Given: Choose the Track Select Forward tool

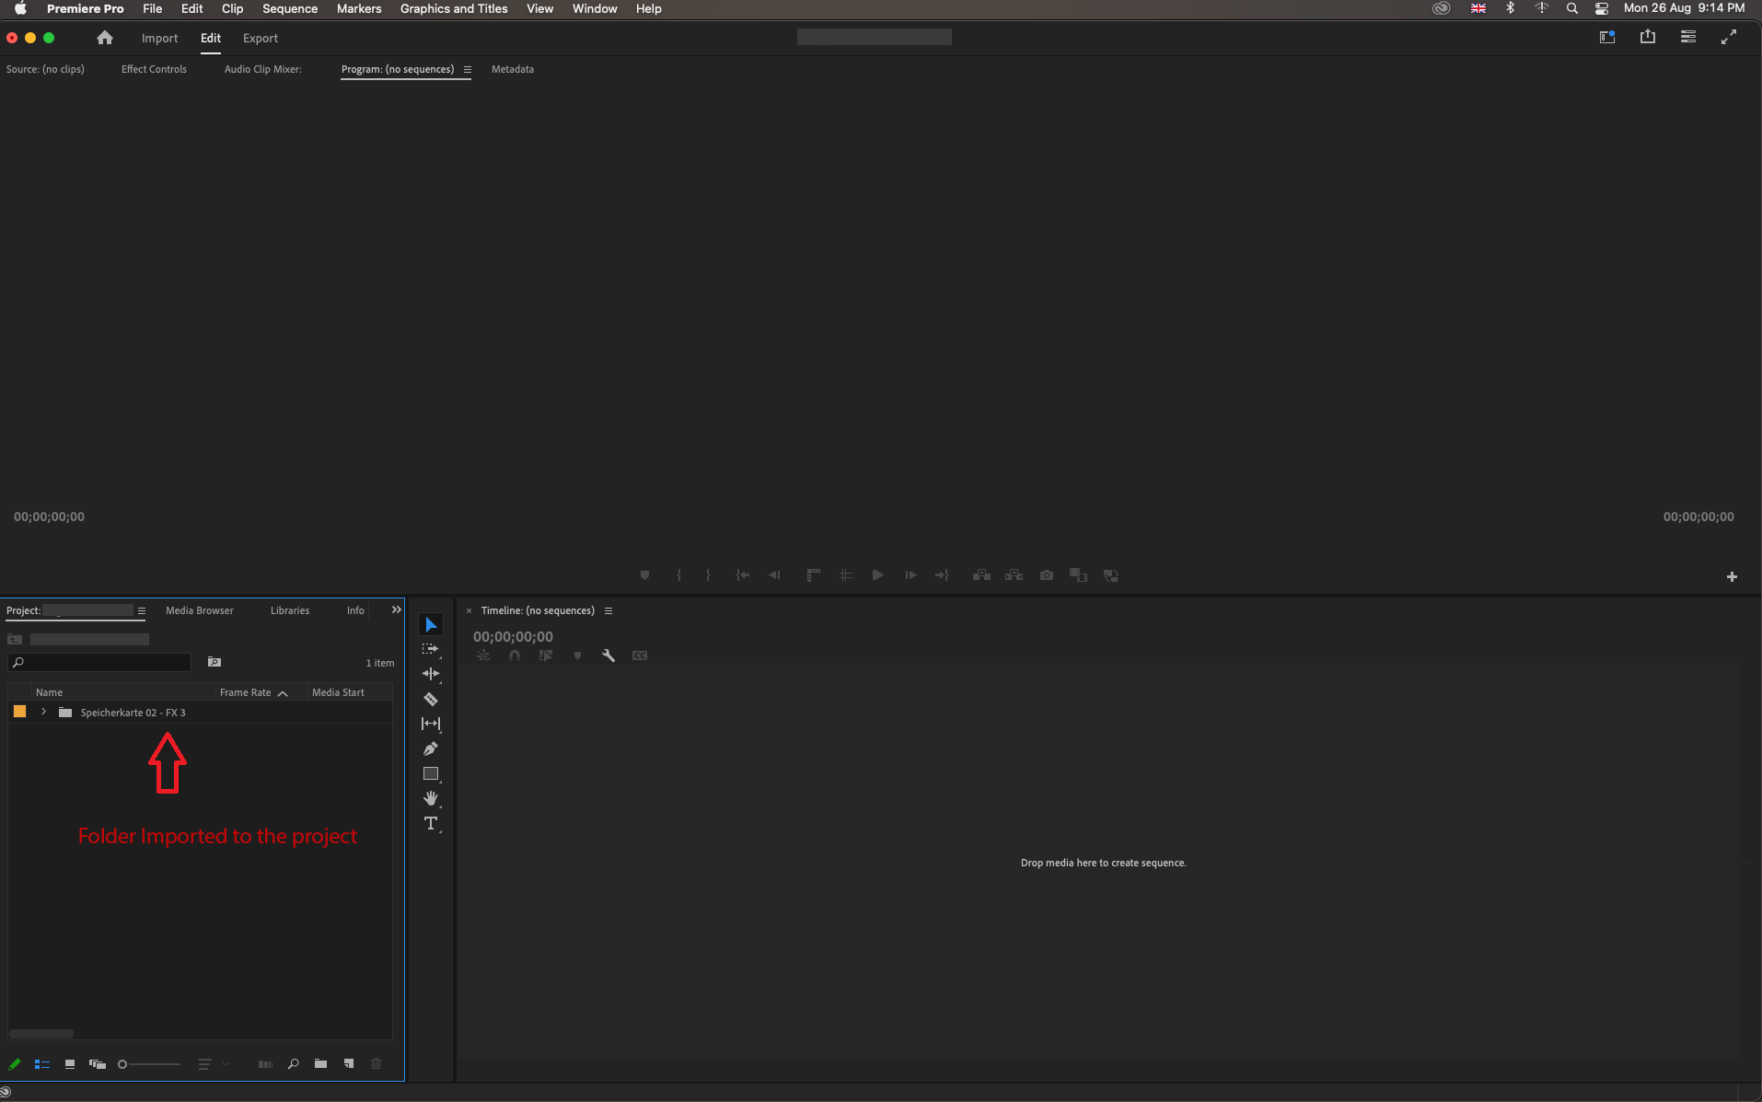Looking at the screenshot, I should (430, 650).
